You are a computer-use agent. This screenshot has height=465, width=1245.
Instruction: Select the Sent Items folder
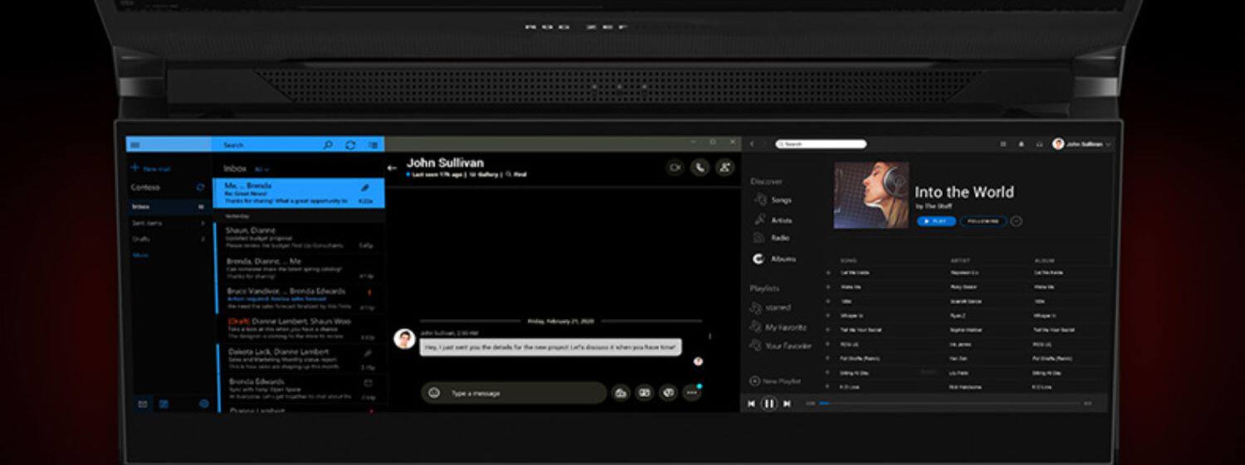[x=169, y=223]
